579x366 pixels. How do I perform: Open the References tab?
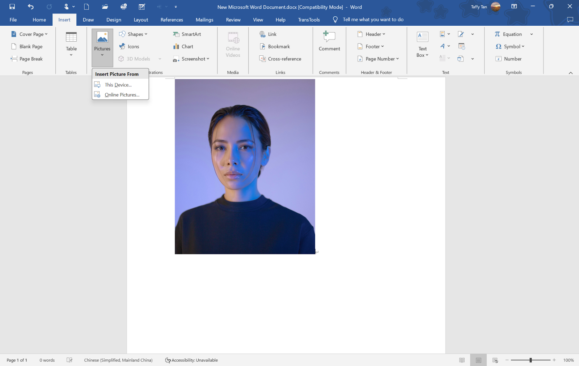[172, 20]
